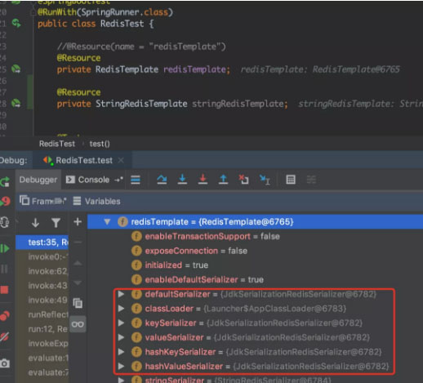
Task: Click the down arrow in the Frames toolbar
Action: point(35,223)
